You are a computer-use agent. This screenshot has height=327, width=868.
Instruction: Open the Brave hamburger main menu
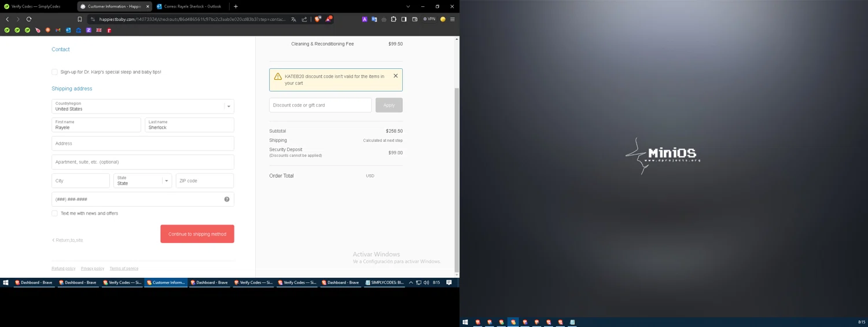pyautogui.click(x=453, y=19)
